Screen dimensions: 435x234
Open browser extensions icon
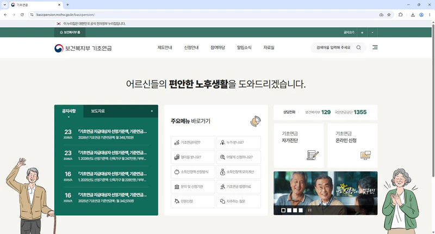point(400,15)
